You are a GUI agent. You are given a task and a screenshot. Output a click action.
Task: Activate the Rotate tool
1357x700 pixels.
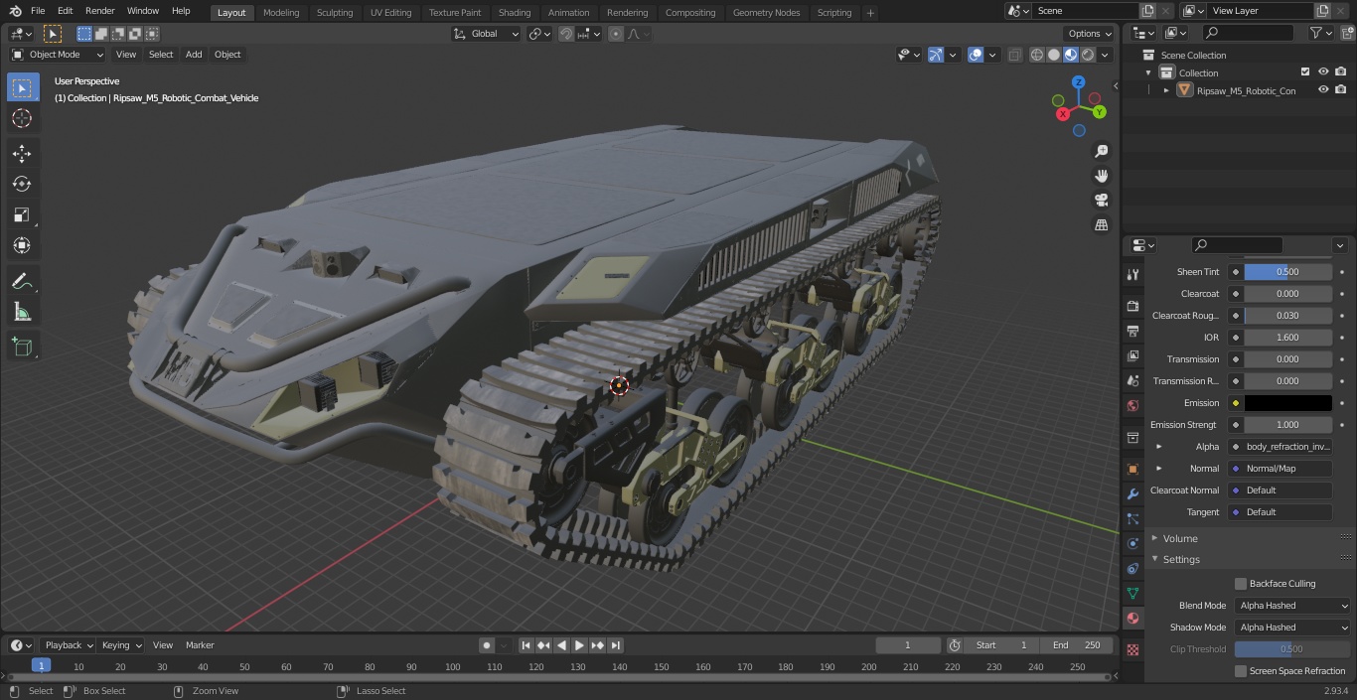point(22,184)
